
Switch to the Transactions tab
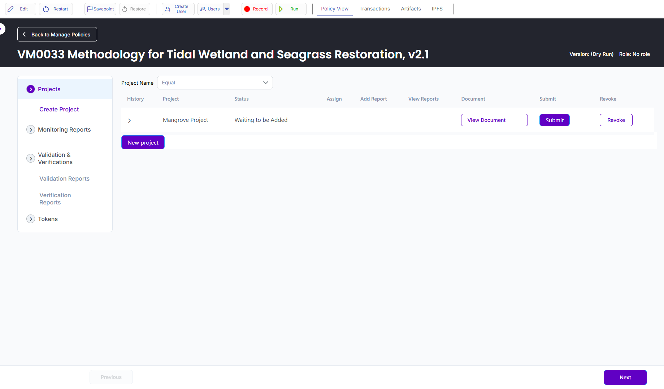point(374,9)
